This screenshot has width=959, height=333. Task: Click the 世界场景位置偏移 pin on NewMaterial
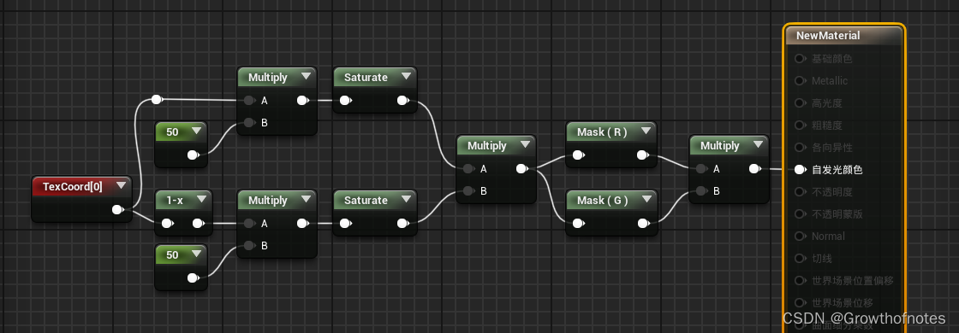800,281
